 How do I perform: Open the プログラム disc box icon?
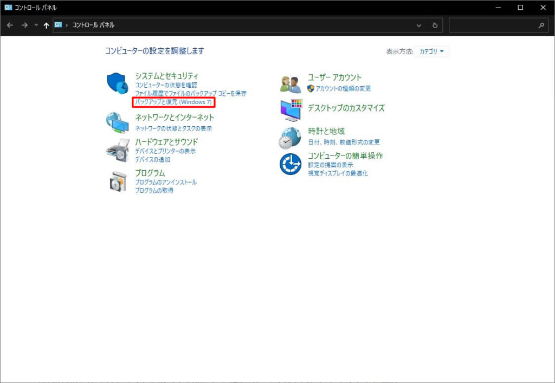click(x=118, y=181)
